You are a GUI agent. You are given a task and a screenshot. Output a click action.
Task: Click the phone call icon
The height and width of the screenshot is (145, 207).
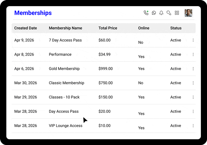146,13
